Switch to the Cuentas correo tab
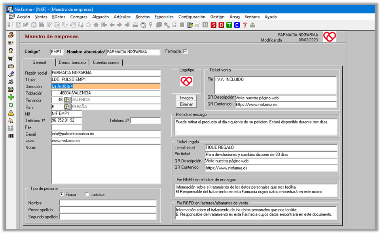Screen dimensions: 381x234 tap(106, 62)
